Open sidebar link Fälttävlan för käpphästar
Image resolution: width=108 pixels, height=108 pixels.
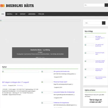point(99,70)
